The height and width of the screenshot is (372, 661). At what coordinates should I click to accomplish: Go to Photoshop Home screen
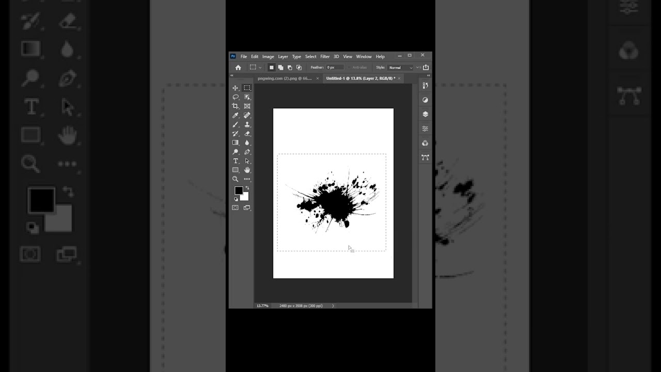(x=238, y=68)
